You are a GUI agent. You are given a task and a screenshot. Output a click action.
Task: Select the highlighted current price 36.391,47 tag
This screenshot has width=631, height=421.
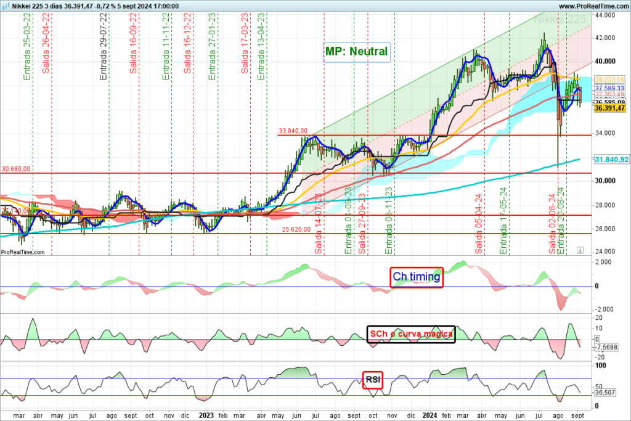[609, 108]
